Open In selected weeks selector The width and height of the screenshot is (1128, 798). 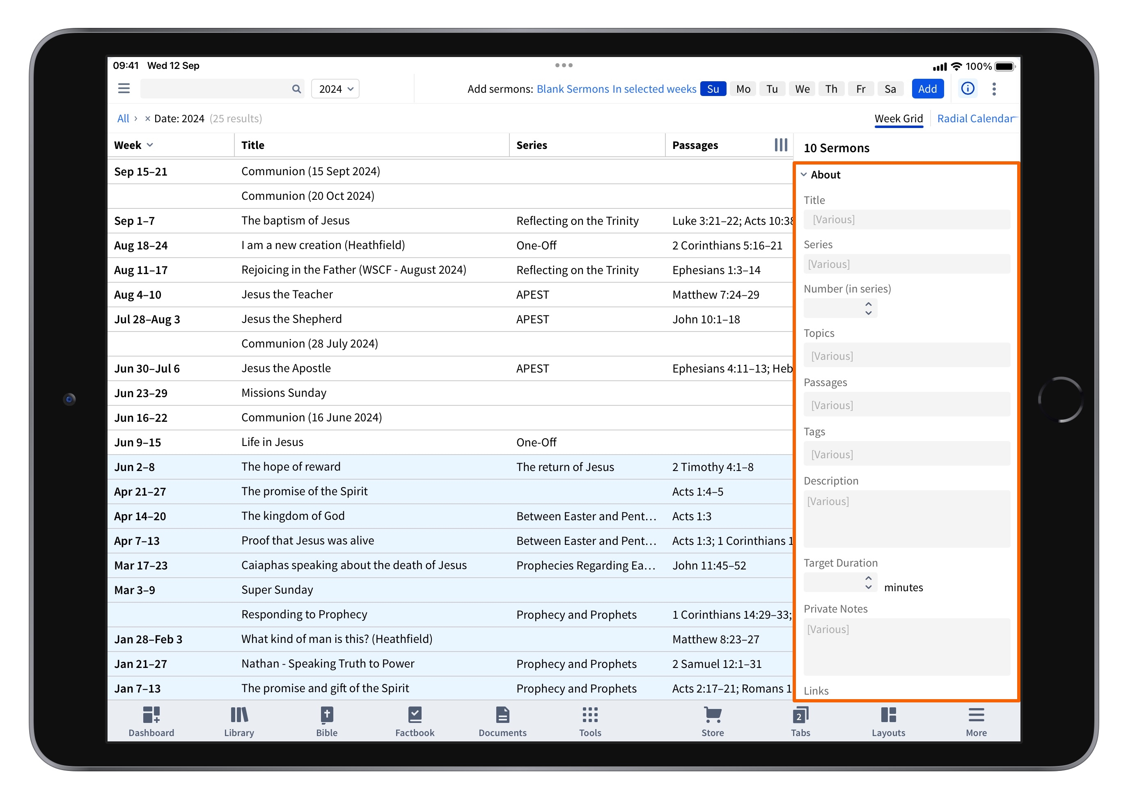[654, 89]
